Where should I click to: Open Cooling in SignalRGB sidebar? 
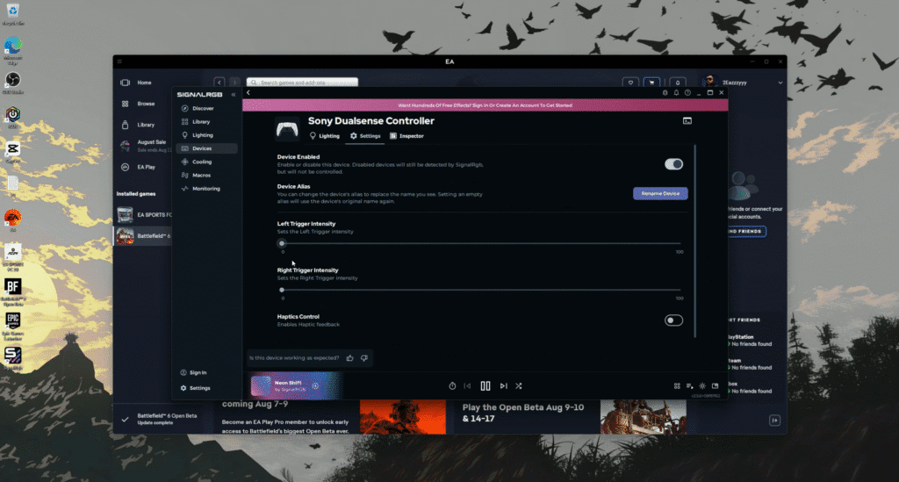(197, 162)
